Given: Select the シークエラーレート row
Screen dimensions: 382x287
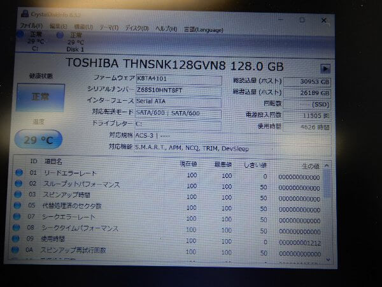Looking at the screenshot, I should point(168,218).
